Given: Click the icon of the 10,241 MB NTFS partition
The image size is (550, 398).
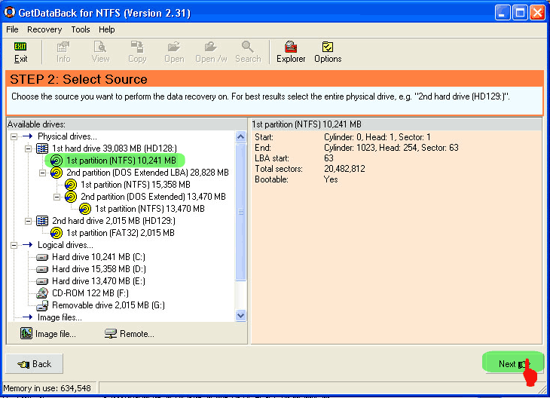Looking at the screenshot, I should coord(57,161).
